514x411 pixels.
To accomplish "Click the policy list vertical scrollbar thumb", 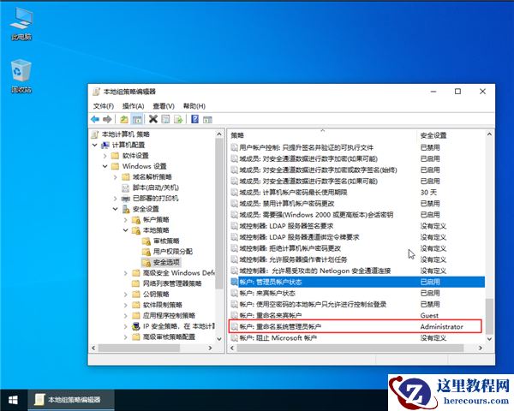I will [x=489, y=316].
